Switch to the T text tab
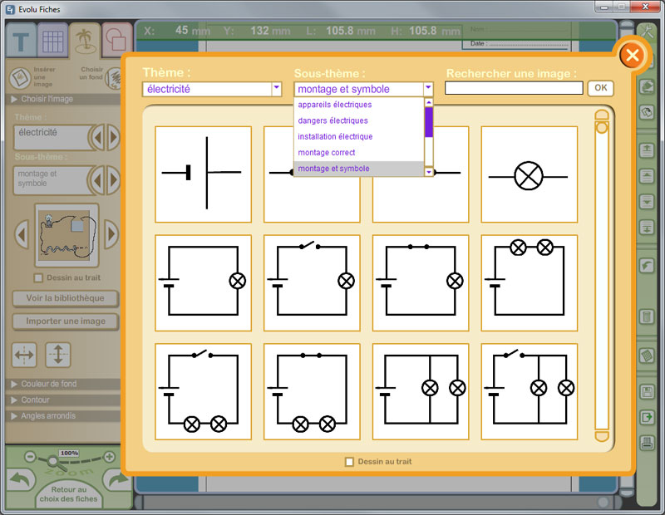Viewport: 665px width, 515px height. tap(19, 42)
